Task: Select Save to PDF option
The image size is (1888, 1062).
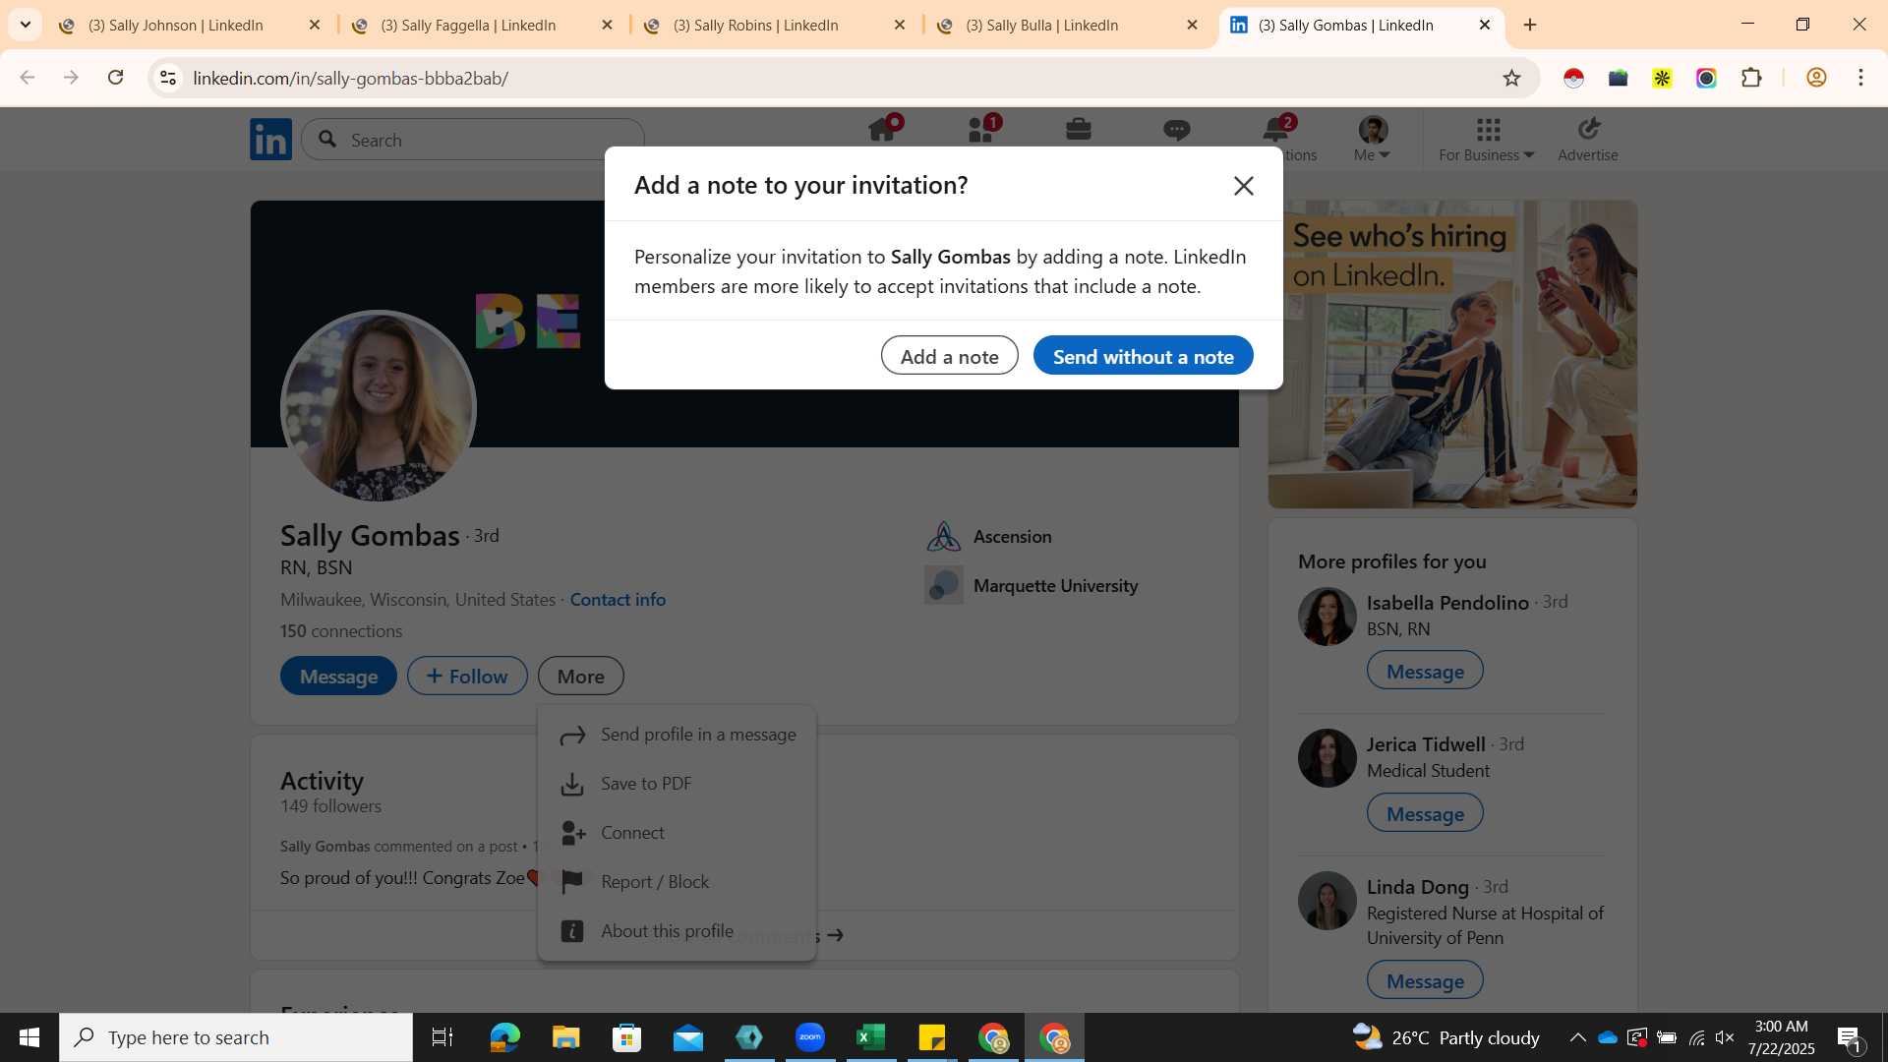Action: pos(678,784)
